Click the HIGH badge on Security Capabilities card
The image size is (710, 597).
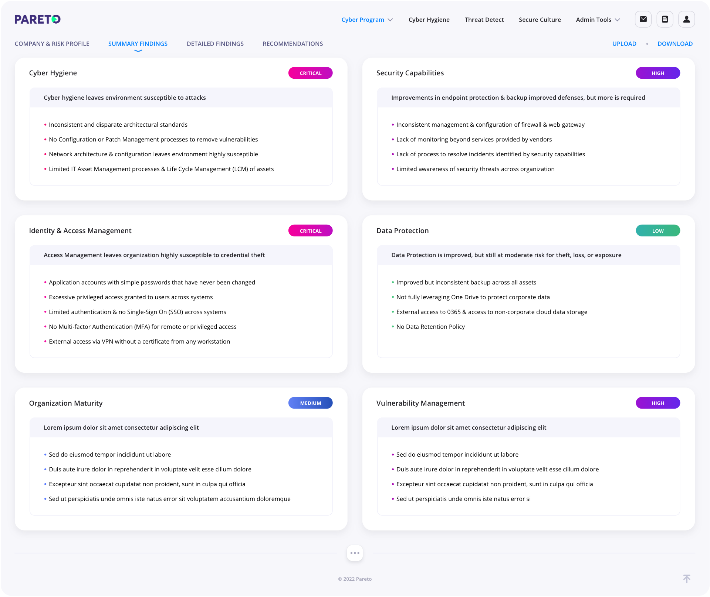(658, 73)
